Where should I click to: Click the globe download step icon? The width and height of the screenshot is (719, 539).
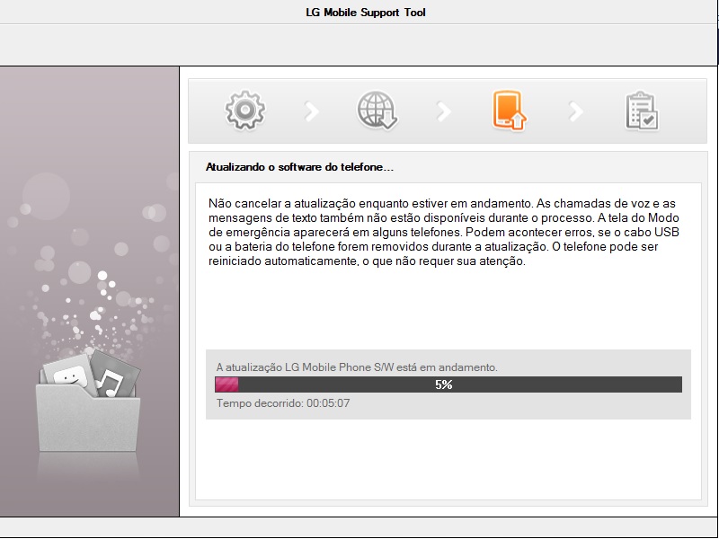click(x=377, y=110)
